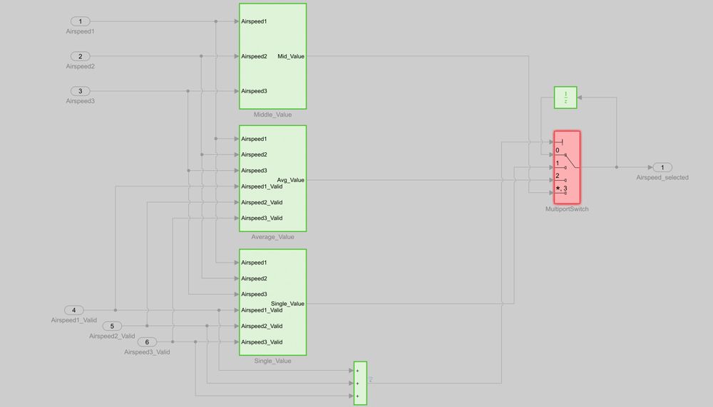Click the MultiportSwitch name label
Viewport: 713px width, 407px height.
coord(567,209)
